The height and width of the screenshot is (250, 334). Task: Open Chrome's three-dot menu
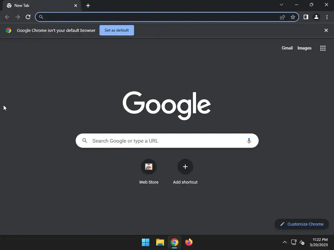pyautogui.click(x=327, y=17)
